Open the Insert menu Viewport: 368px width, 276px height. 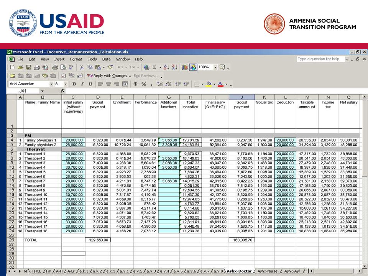click(x=59, y=59)
